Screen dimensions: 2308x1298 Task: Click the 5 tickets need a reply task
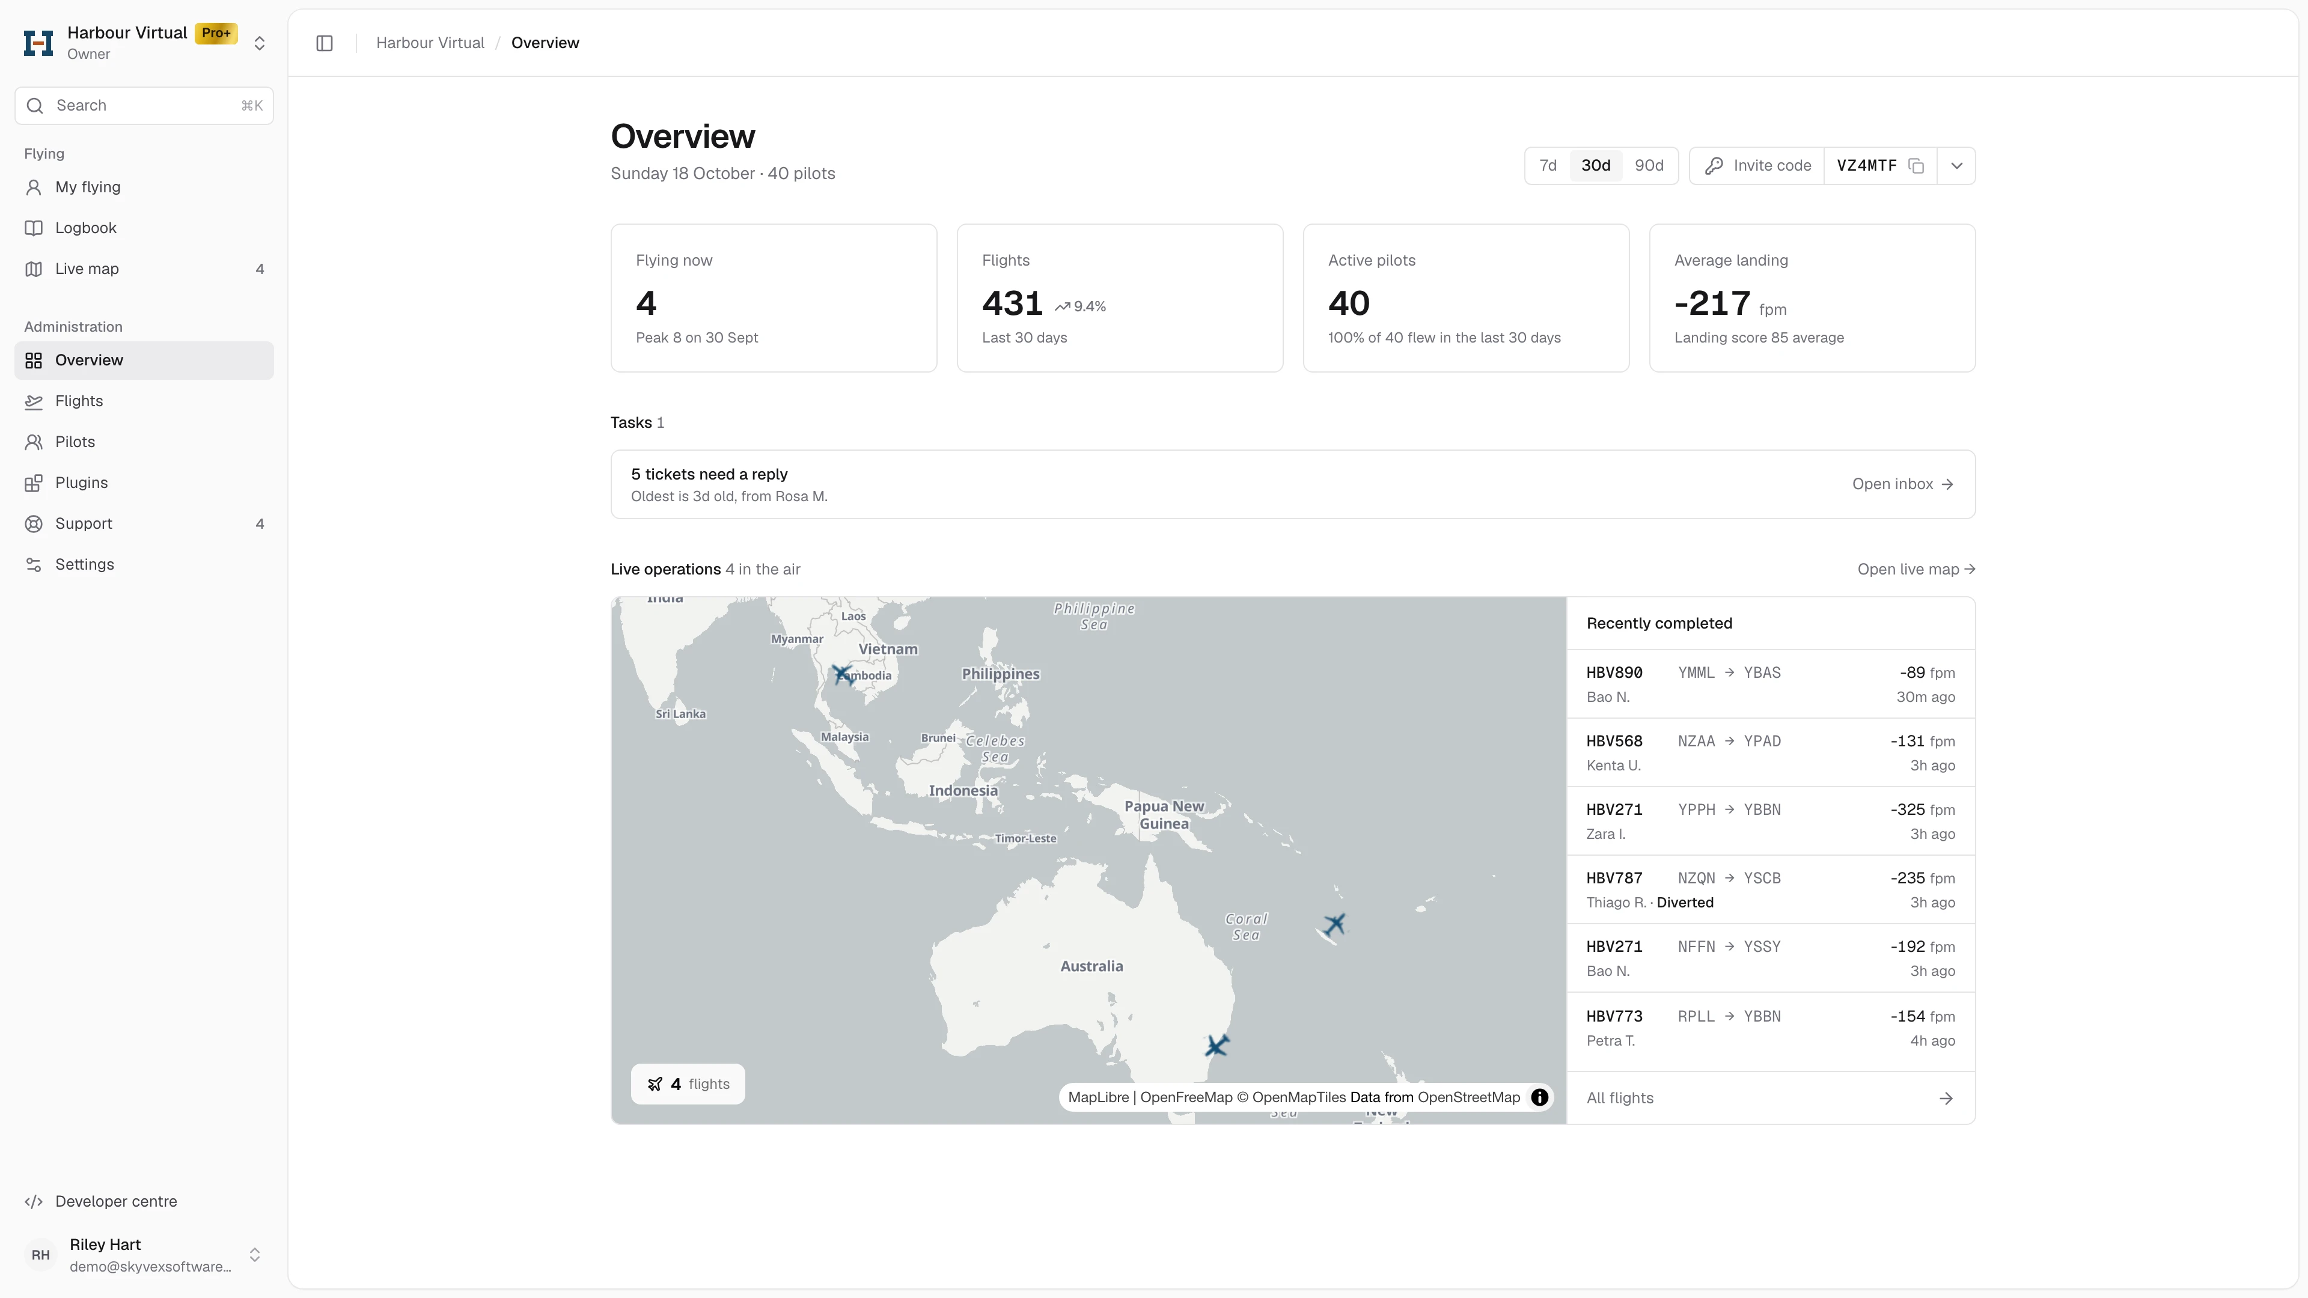[x=1293, y=484]
